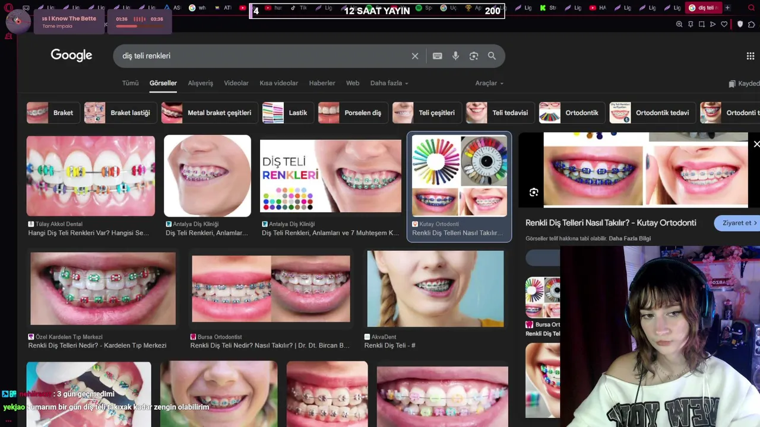Viewport: 760px width, 427px height.
Task: Click the Ziyaret et visit button
Action: click(x=738, y=223)
